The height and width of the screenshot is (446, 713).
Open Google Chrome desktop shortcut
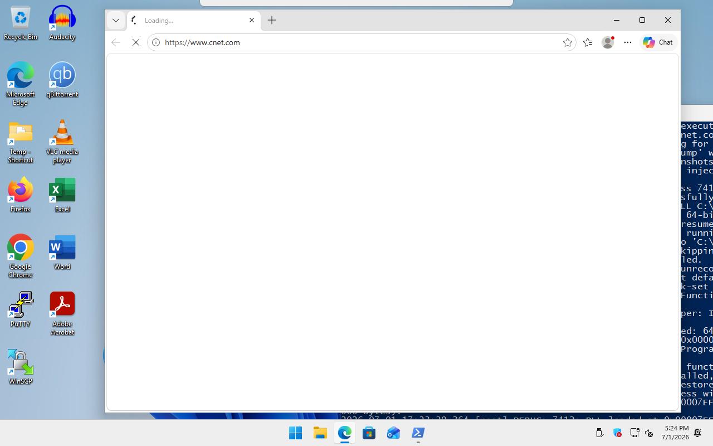(21, 256)
